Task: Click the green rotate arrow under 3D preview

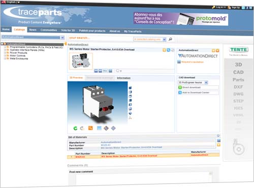Action: (x=75, y=128)
